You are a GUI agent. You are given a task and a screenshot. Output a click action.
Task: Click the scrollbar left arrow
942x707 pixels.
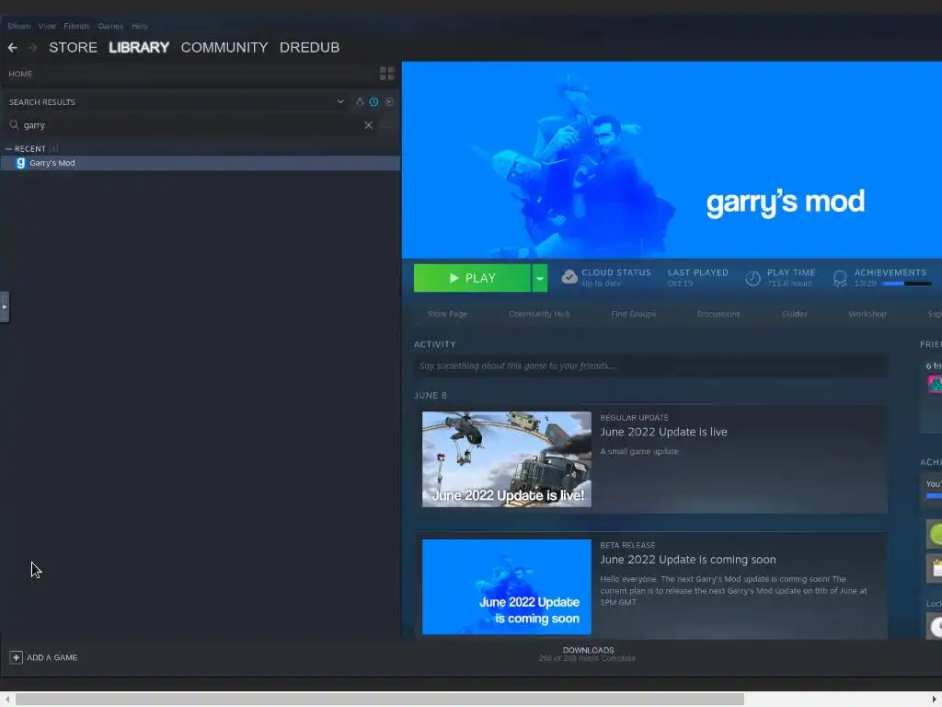tap(6, 700)
